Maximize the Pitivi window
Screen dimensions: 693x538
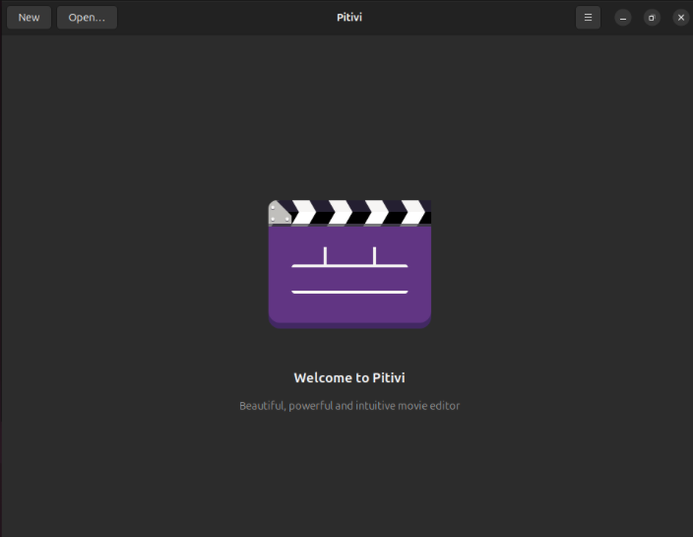point(652,18)
